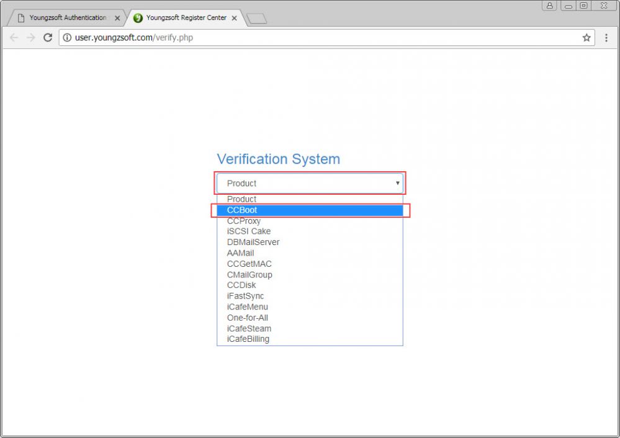Reload the verify.php page
The image size is (620, 438).
tap(48, 38)
